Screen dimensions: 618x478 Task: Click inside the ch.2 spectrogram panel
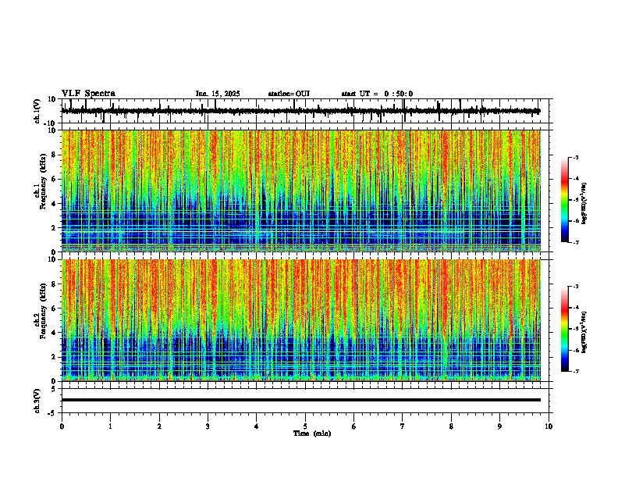click(301, 320)
